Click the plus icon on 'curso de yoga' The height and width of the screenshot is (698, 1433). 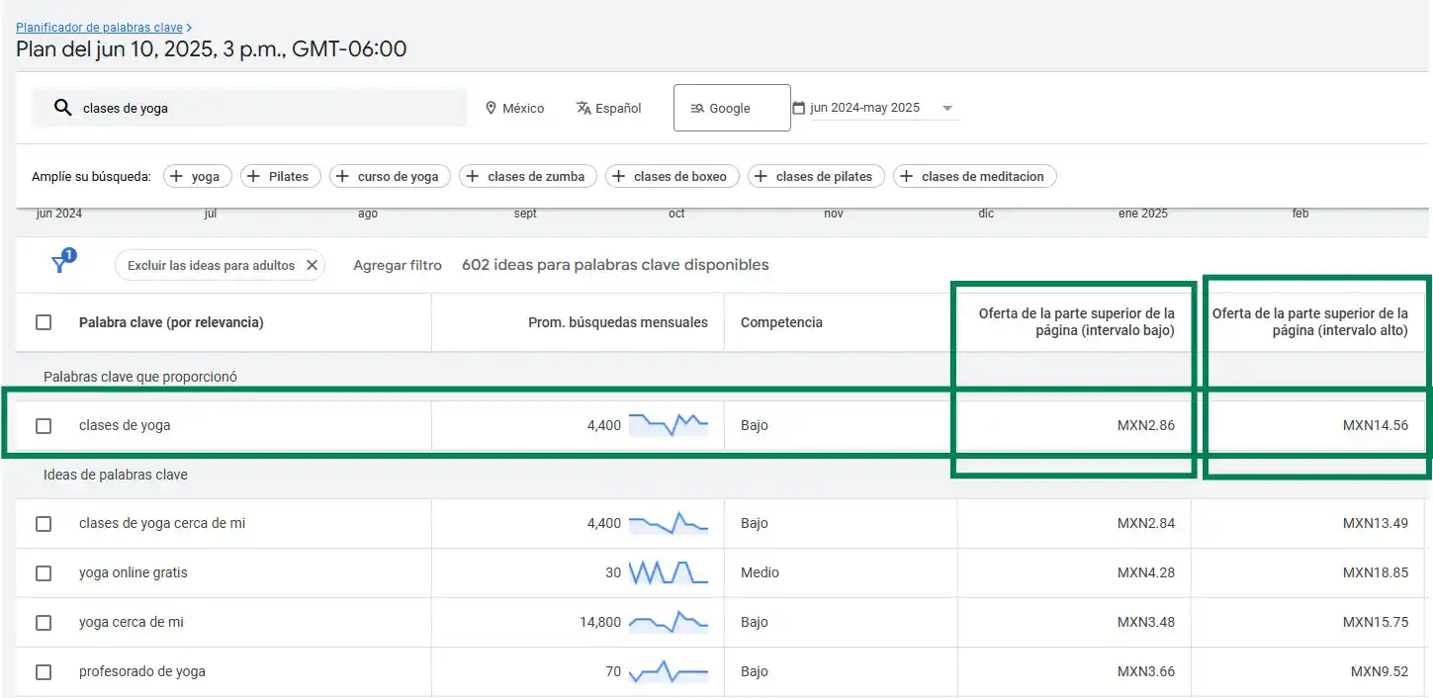pyautogui.click(x=343, y=176)
